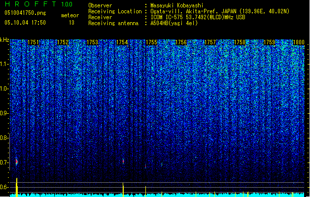Screen dimensions: 310x197
Task: Click the kHz axis unit label
Action: 4,40
